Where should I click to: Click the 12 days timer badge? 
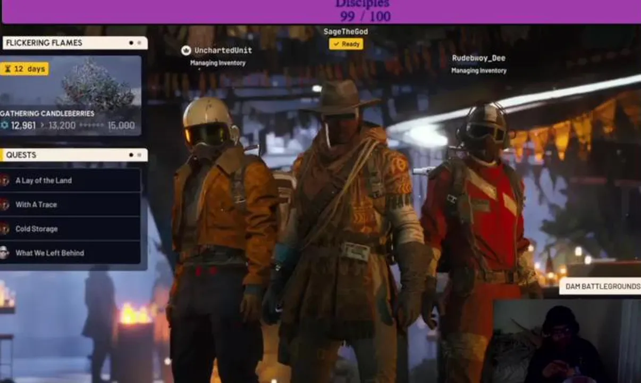coord(24,69)
